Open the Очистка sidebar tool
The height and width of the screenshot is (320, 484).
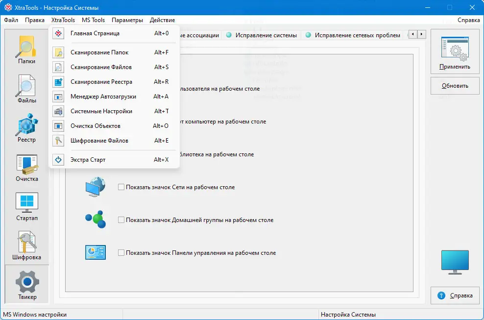pos(26,167)
